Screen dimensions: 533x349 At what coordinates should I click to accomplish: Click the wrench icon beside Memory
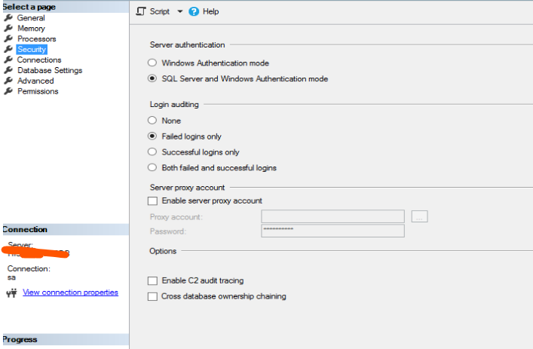coord(8,28)
